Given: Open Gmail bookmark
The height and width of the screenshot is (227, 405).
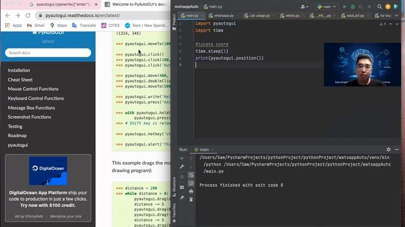Looking at the screenshot, I should point(36,25).
